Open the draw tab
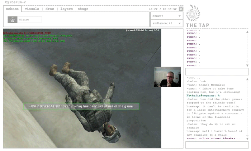The width and height of the screenshot is (251, 151). (50, 9)
